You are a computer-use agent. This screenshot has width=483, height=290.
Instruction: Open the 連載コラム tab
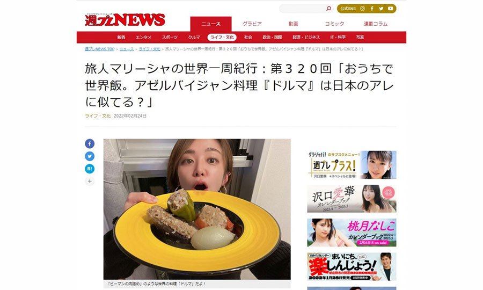tap(376, 24)
